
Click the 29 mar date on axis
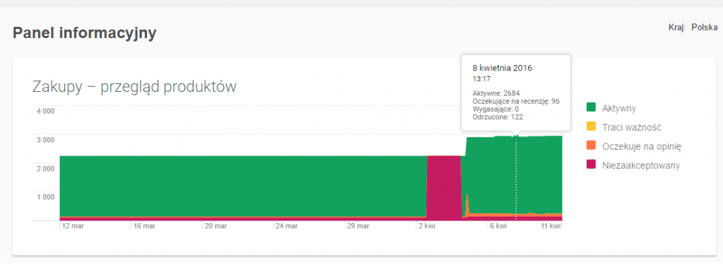tap(357, 226)
